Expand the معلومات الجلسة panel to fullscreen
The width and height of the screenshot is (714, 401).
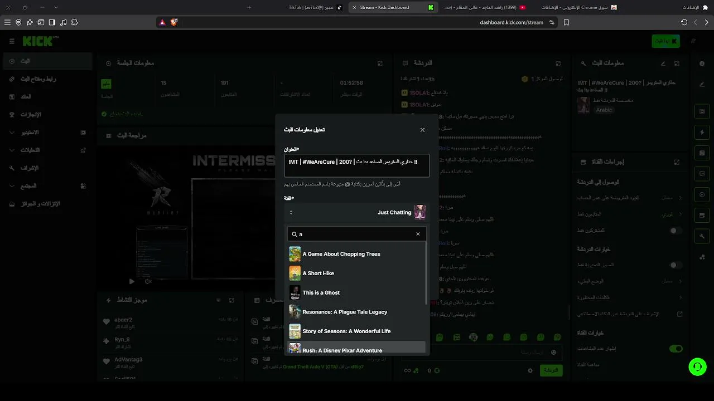[380, 63]
